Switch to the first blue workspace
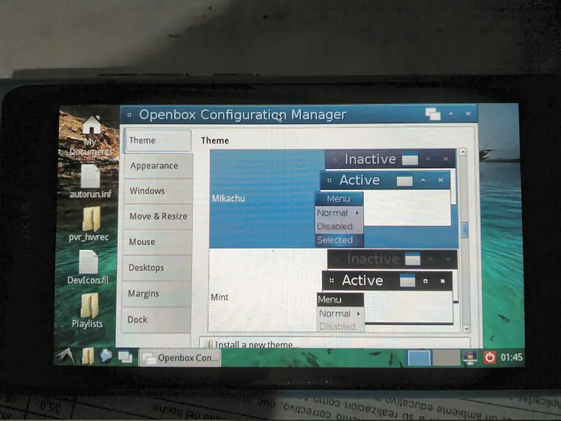This screenshot has height=421, width=561. [419, 358]
